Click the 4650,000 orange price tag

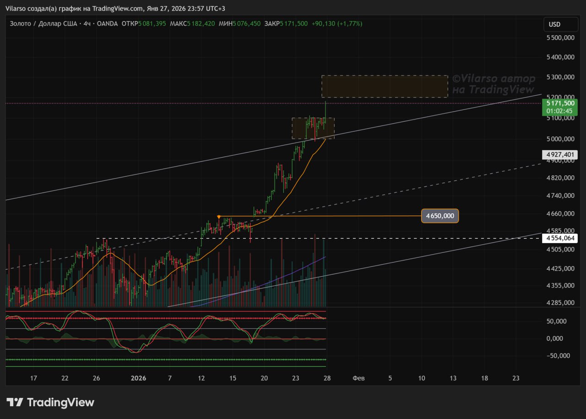pos(439,216)
